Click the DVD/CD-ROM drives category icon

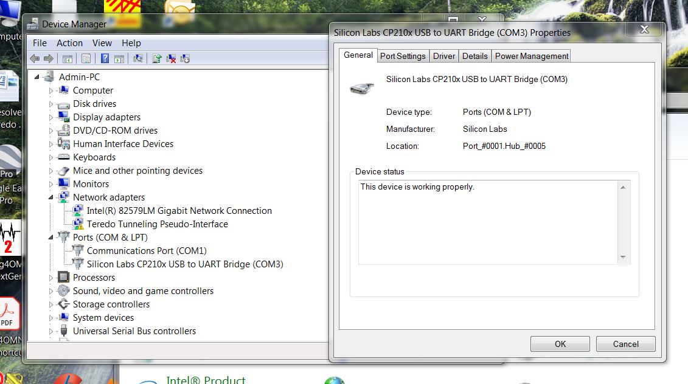[x=64, y=130]
